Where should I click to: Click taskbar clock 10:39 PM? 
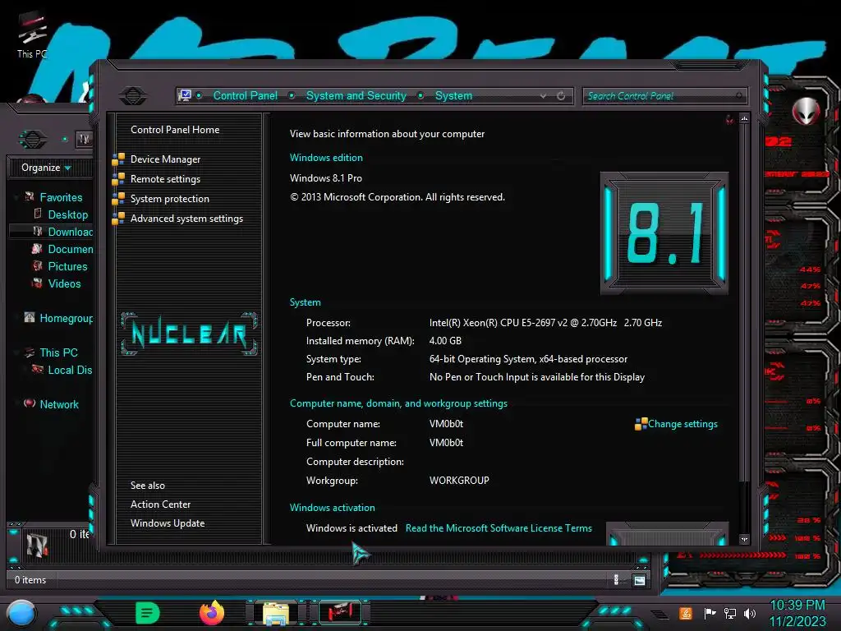(x=797, y=606)
